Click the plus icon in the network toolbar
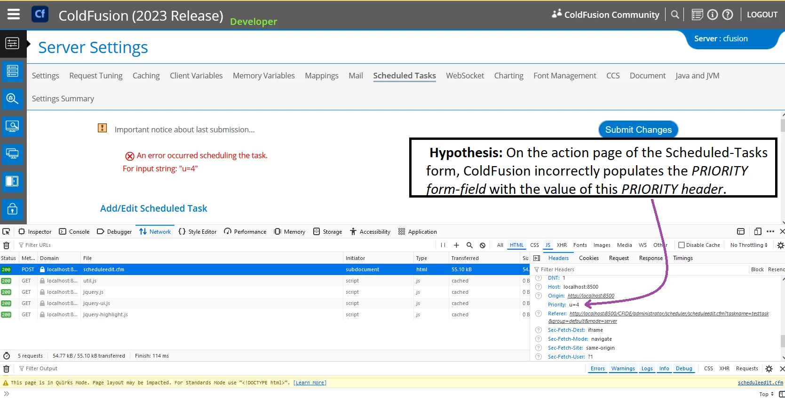 tap(456, 245)
